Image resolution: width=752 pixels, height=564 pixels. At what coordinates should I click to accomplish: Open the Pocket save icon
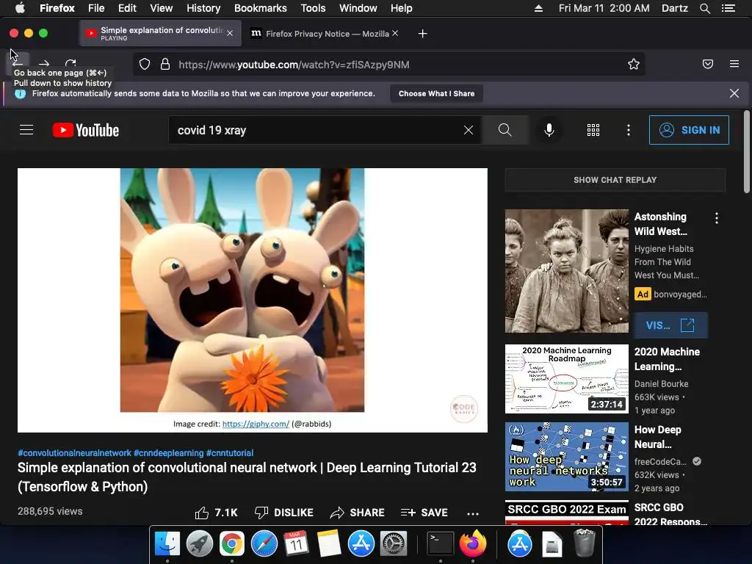pyautogui.click(x=708, y=64)
